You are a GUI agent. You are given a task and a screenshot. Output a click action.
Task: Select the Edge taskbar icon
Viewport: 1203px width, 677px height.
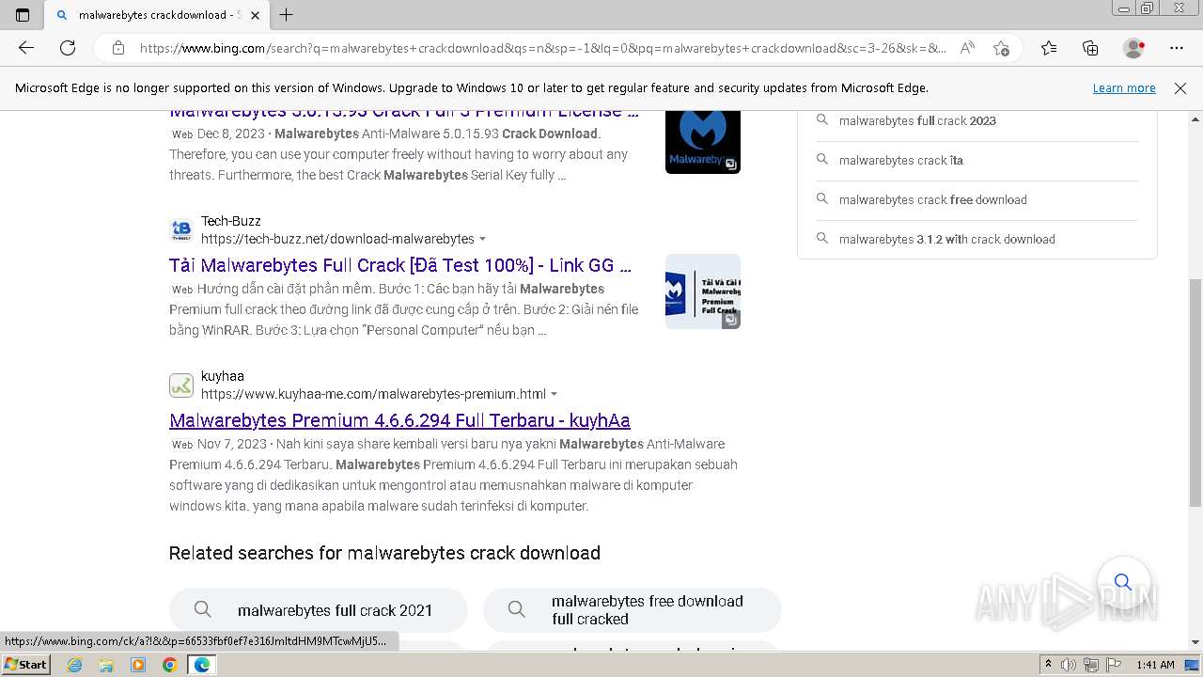point(201,665)
